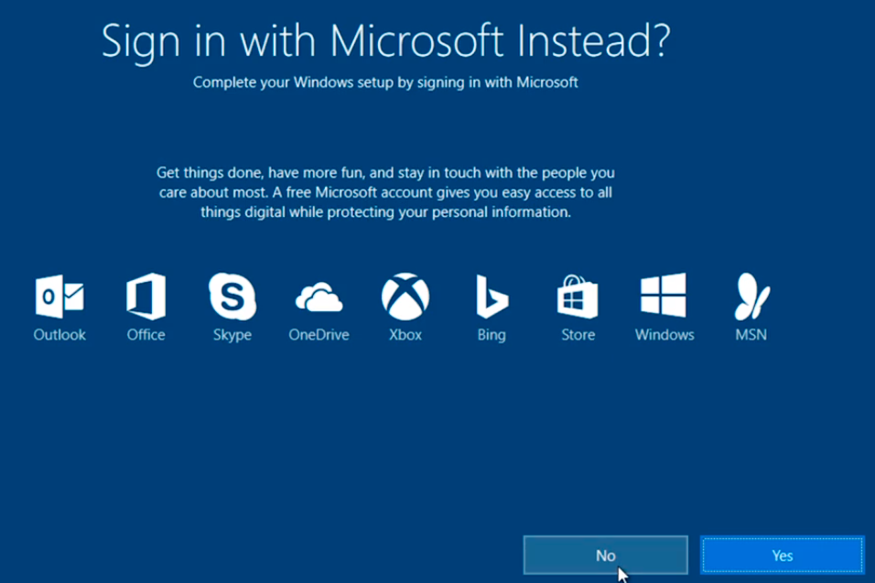The width and height of the screenshot is (875, 583).
Task: Click the 'MSN' text label
Action: click(751, 335)
